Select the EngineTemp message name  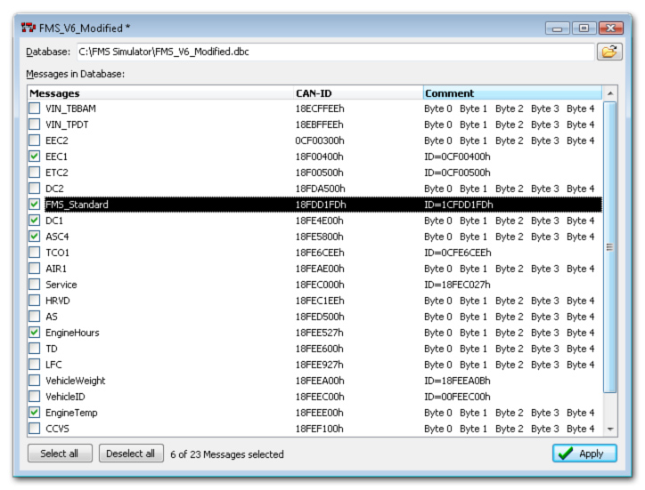(71, 413)
